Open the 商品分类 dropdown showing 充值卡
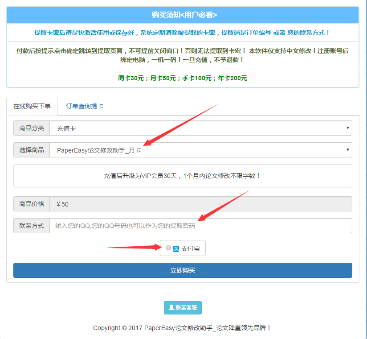The height and width of the screenshot is (339, 367). click(x=201, y=128)
